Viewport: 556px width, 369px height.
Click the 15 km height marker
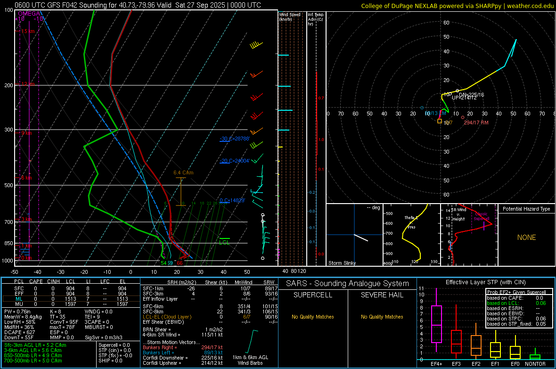coord(28,31)
